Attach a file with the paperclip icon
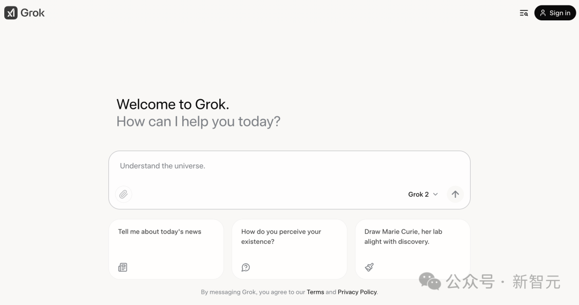Screen dimensions: 579x305 [x=123, y=194]
